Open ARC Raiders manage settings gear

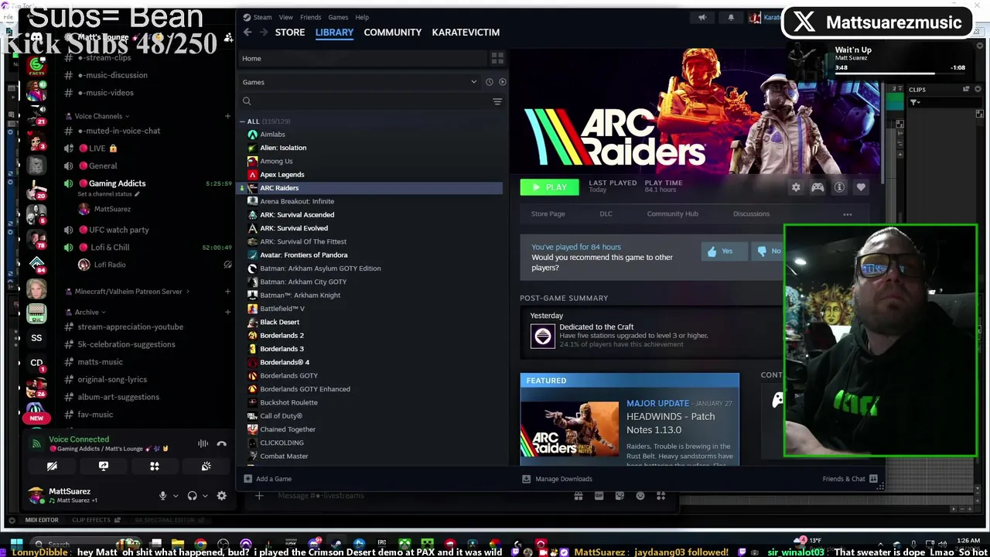[796, 187]
